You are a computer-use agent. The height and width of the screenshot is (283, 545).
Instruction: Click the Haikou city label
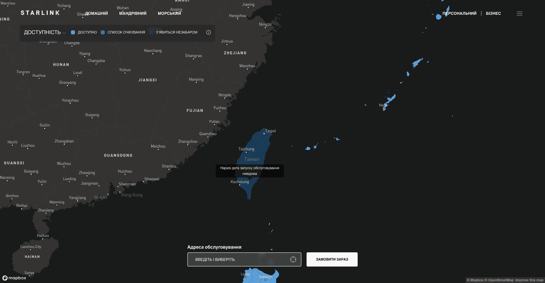coord(43,236)
